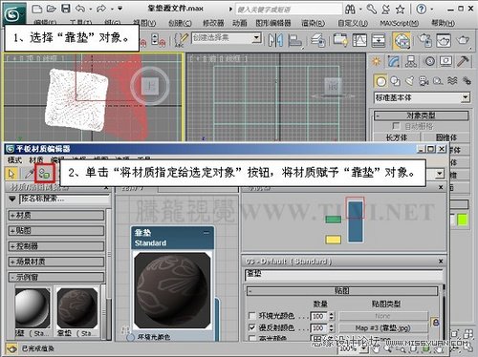Click the Open file folder icon

(52, 9)
